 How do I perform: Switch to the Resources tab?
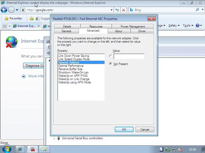(96, 27)
